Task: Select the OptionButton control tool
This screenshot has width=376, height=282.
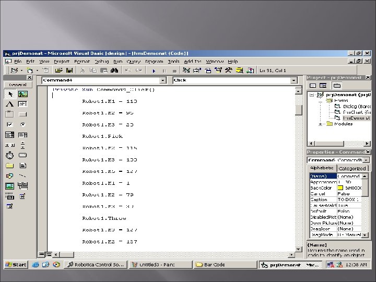Action: pyautogui.click(x=22, y=124)
